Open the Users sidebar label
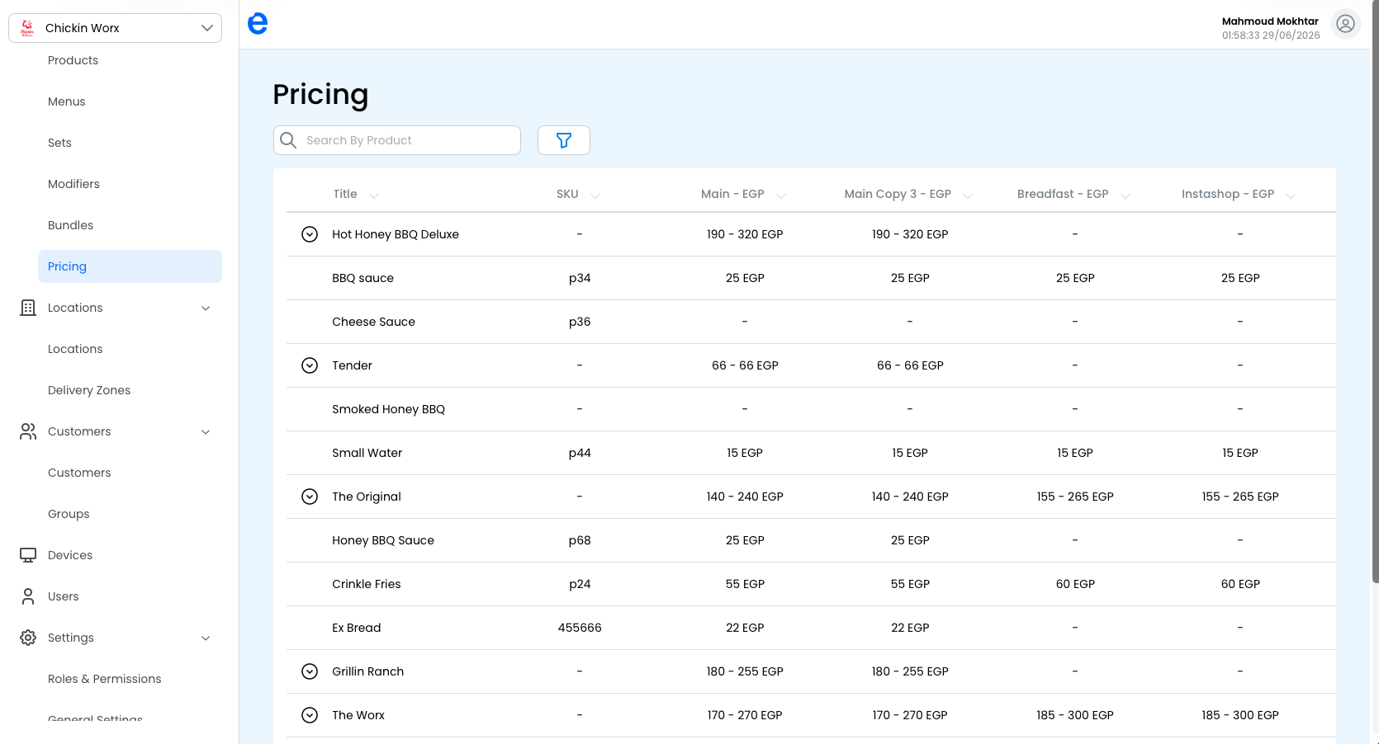The height and width of the screenshot is (744, 1379). click(x=64, y=596)
